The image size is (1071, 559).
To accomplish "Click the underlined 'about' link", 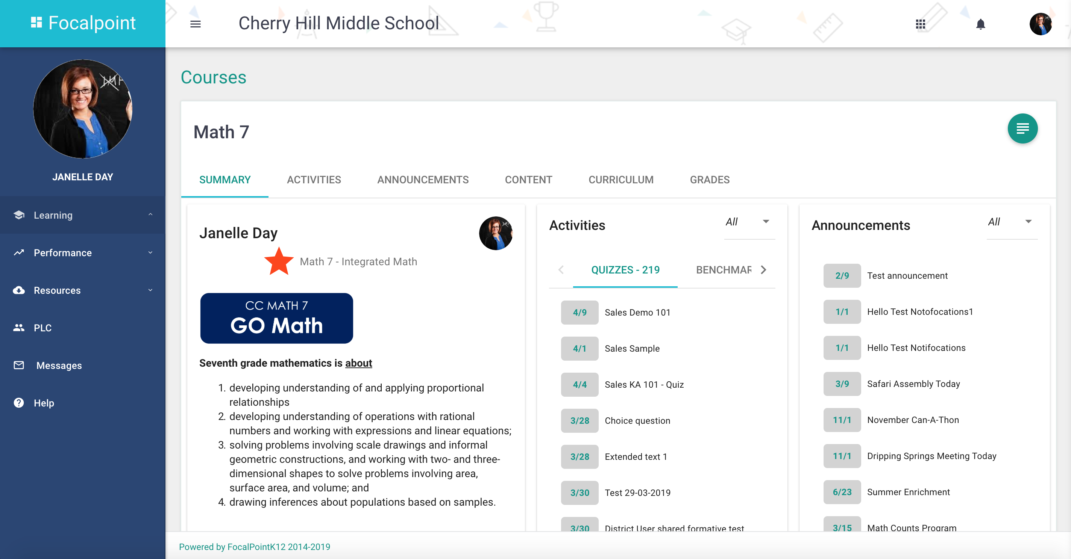I will pyautogui.click(x=358, y=363).
